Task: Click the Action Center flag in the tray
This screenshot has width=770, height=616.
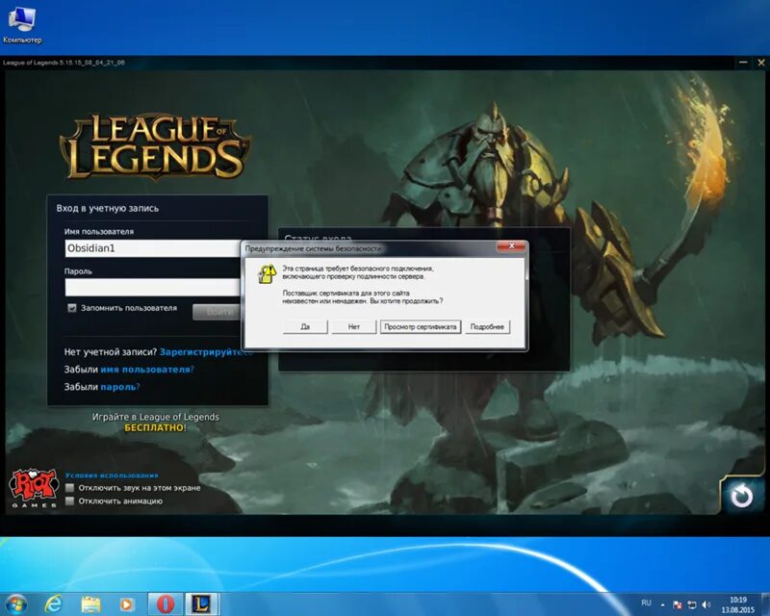Action: [x=678, y=604]
